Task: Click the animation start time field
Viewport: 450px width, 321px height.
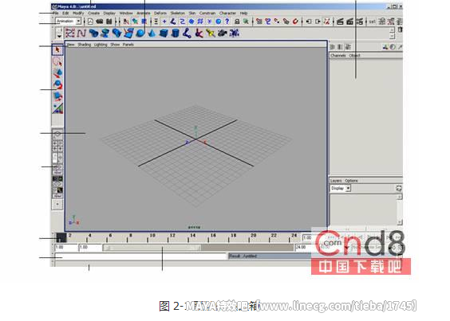Action: tap(66, 248)
